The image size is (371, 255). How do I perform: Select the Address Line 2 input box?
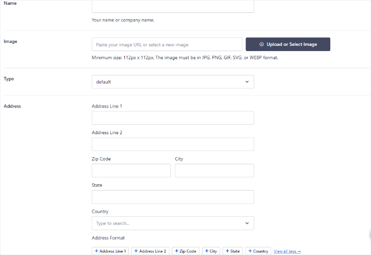172,144
